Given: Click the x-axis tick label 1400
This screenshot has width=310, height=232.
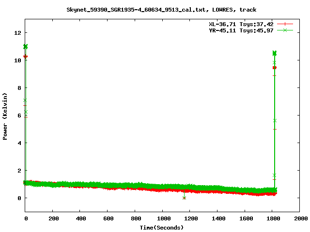Looking at the screenshot, I should (x=218, y=218).
